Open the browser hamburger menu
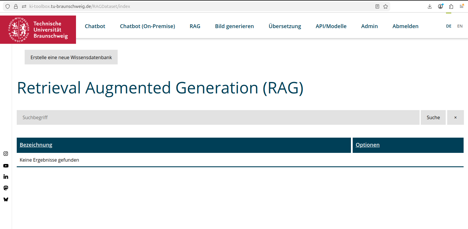Image resolution: width=468 pixels, height=229 pixels. pyautogui.click(x=462, y=6)
